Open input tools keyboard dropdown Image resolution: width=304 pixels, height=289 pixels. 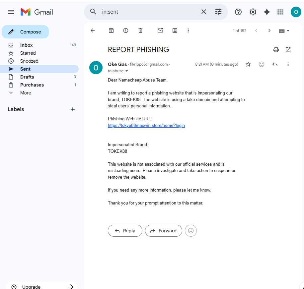pyautogui.click(x=284, y=31)
